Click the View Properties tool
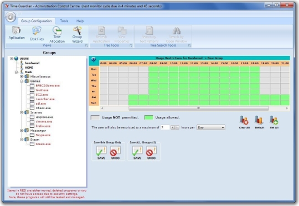 click(122, 34)
